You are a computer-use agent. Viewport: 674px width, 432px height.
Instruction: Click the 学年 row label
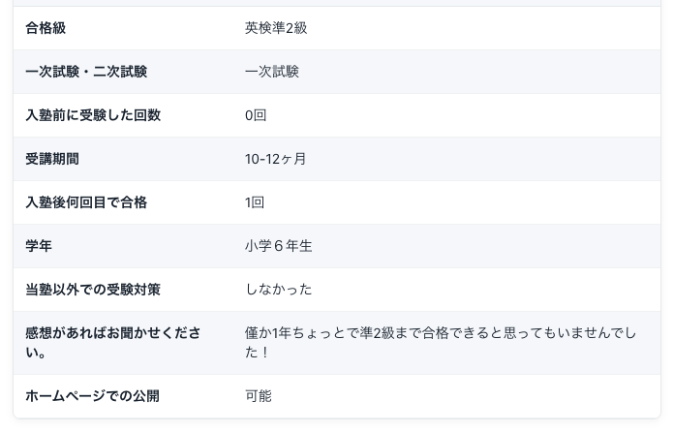39,246
